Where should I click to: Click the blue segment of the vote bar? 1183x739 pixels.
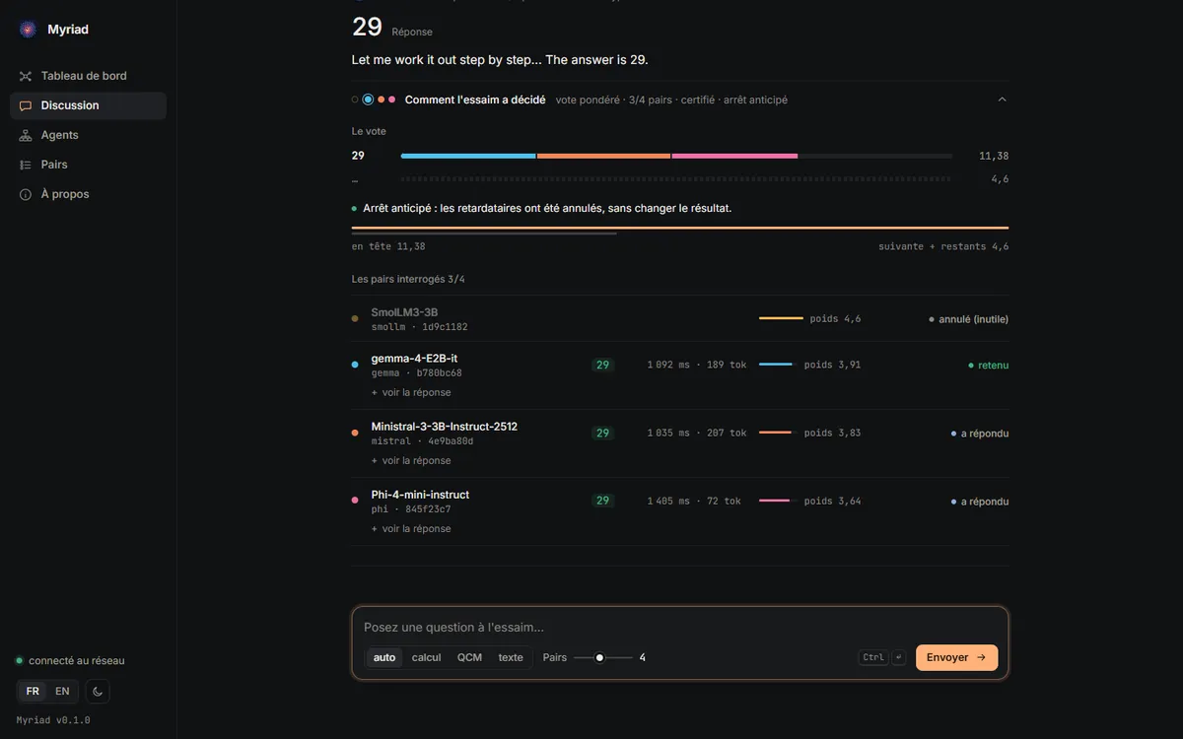click(x=468, y=156)
